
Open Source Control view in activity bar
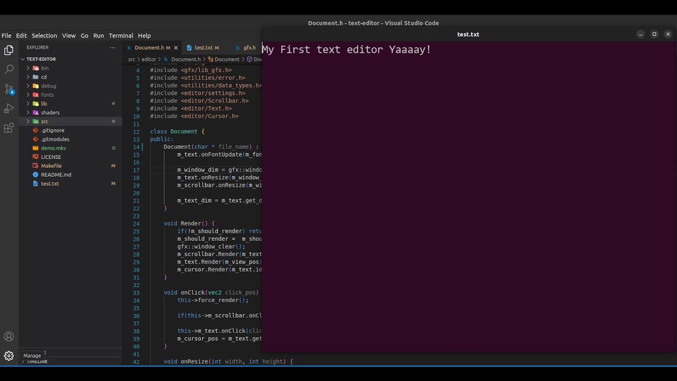pos(9,89)
